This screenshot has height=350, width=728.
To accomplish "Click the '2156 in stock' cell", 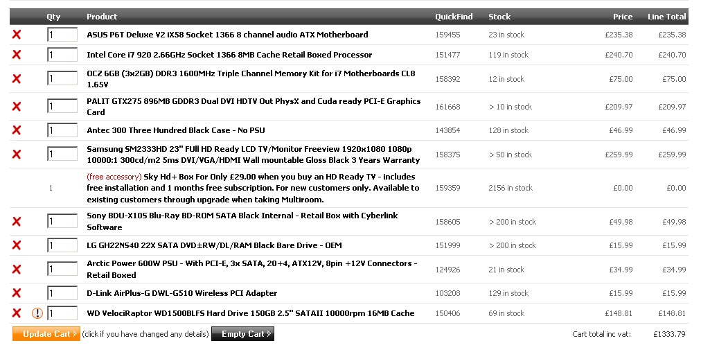I will tap(511, 188).
